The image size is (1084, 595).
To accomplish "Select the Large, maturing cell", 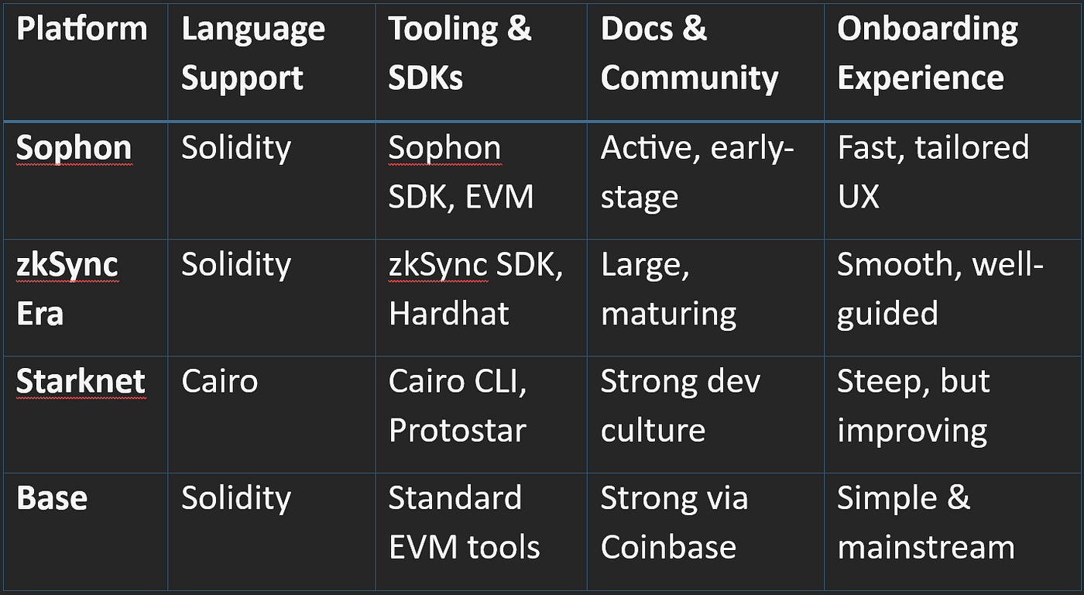I will coord(705,297).
